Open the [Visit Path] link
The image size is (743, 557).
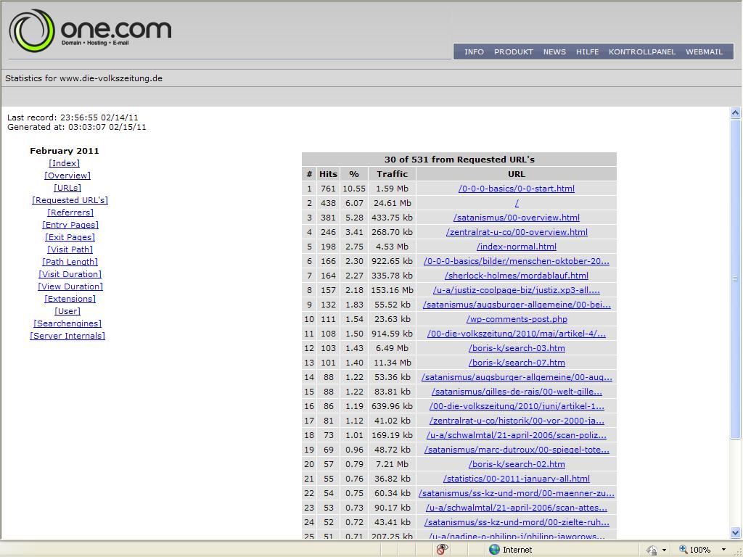[x=70, y=249]
